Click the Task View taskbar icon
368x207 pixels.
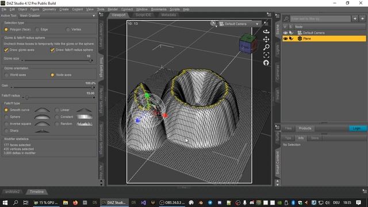pos(26,202)
